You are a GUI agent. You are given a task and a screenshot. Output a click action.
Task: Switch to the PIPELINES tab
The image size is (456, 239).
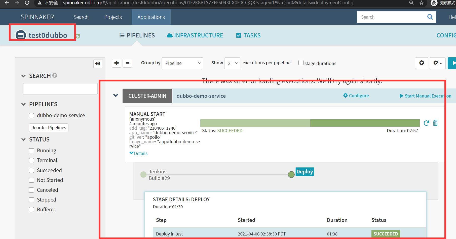point(137,35)
